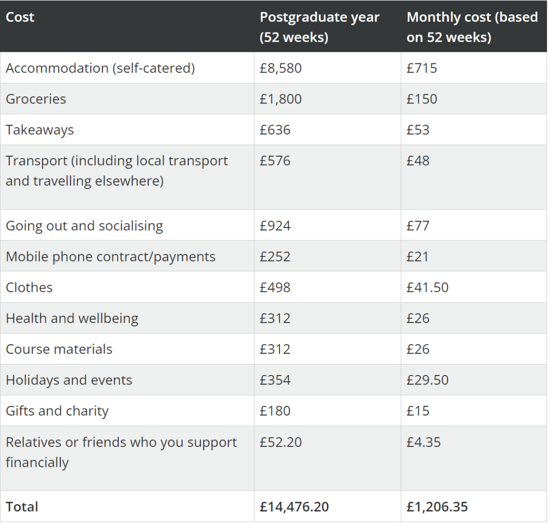
Task: Click the Cost column header
Action: coord(20,17)
